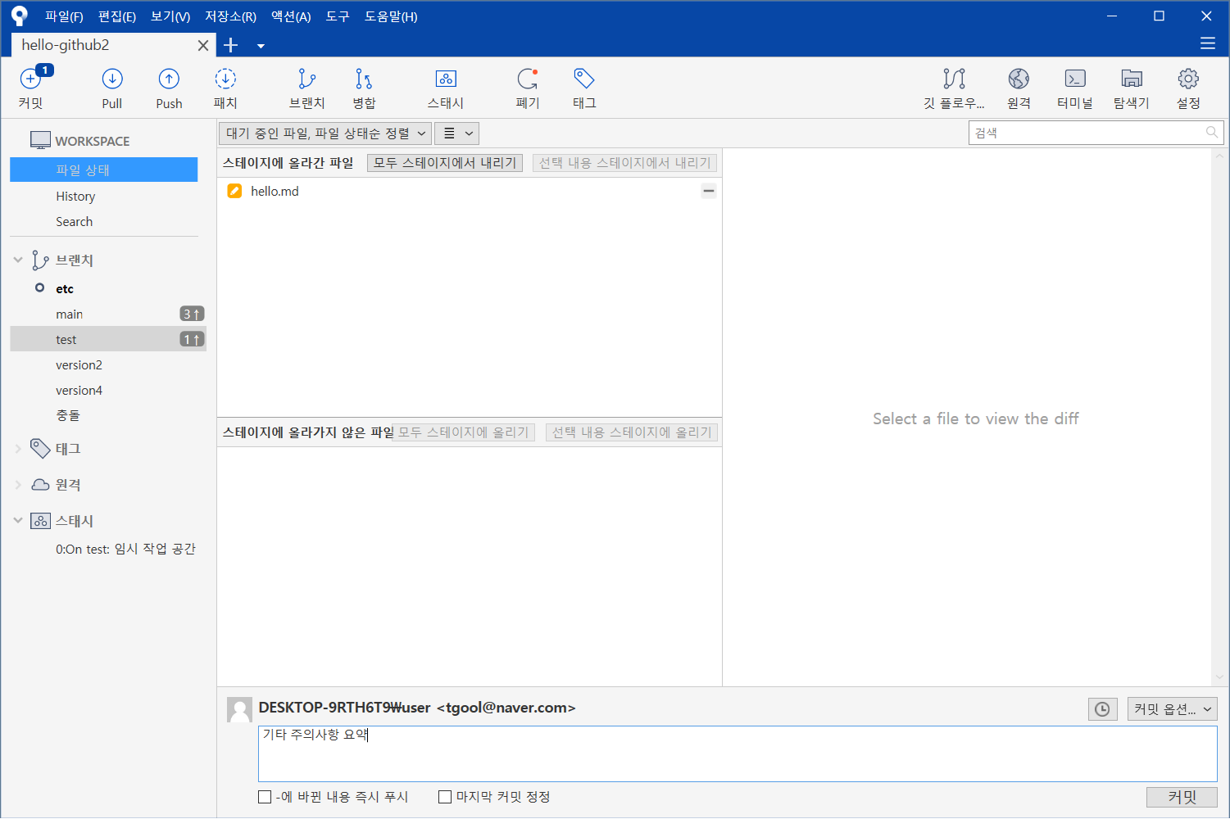Open the tab list dropdown arrow
Viewport: 1230px width, 819px height.
(261, 46)
